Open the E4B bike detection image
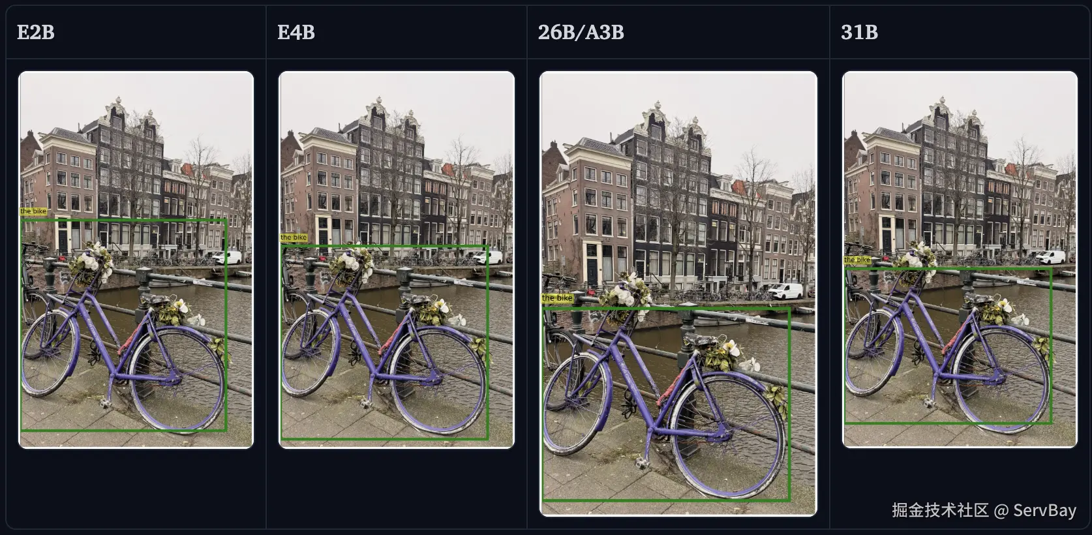The height and width of the screenshot is (535, 1092). point(397,260)
